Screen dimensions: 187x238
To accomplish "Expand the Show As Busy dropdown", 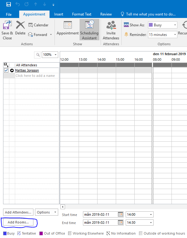I will [x=175, y=25].
